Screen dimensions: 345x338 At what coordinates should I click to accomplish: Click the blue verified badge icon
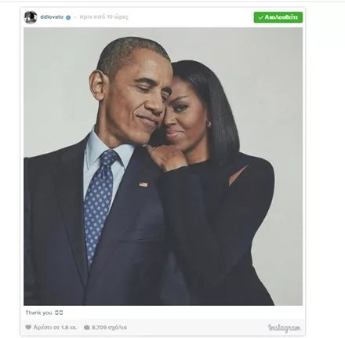coord(68,17)
